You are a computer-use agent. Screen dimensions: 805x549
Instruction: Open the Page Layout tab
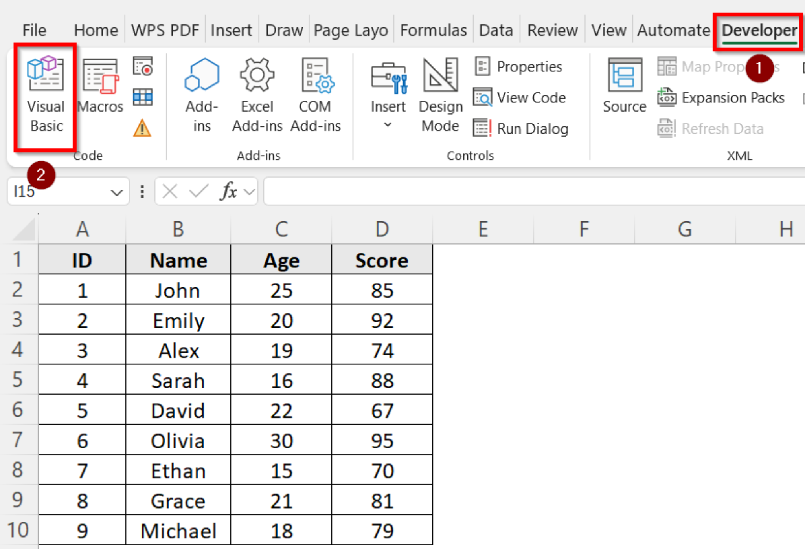pos(351,30)
